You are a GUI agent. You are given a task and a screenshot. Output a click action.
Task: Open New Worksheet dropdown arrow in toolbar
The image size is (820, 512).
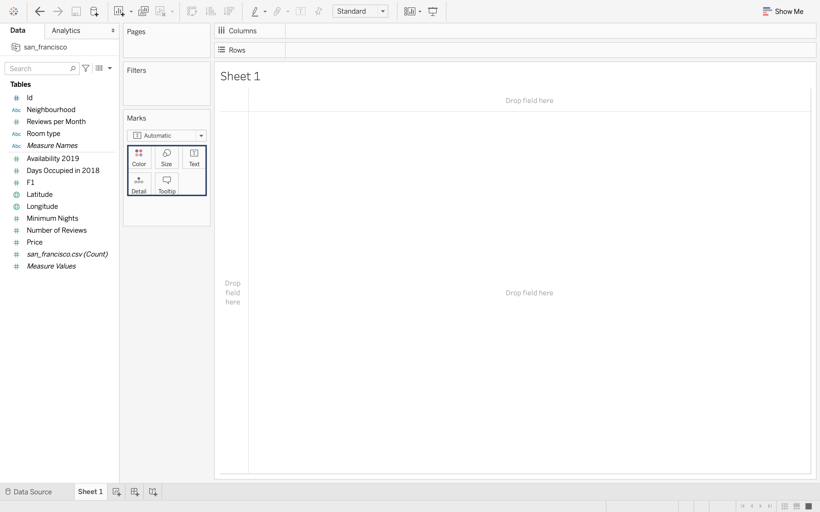point(131,12)
